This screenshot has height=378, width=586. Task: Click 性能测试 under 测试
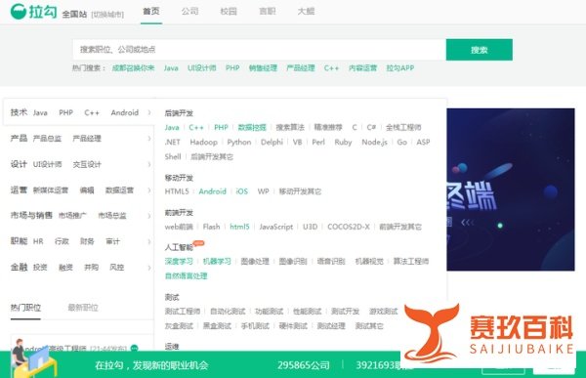point(308,311)
